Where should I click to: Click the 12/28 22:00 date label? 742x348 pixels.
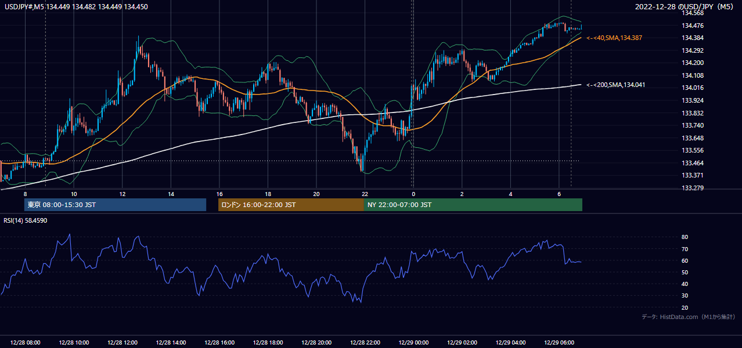click(365, 343)
